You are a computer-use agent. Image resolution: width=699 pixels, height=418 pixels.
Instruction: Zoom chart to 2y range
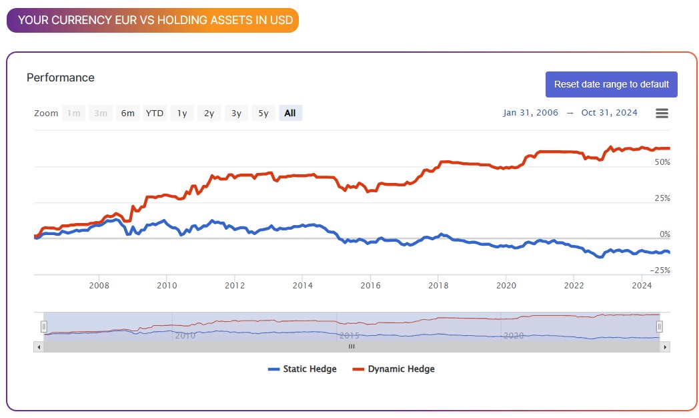pyautogui.click(x=209, y=114)
